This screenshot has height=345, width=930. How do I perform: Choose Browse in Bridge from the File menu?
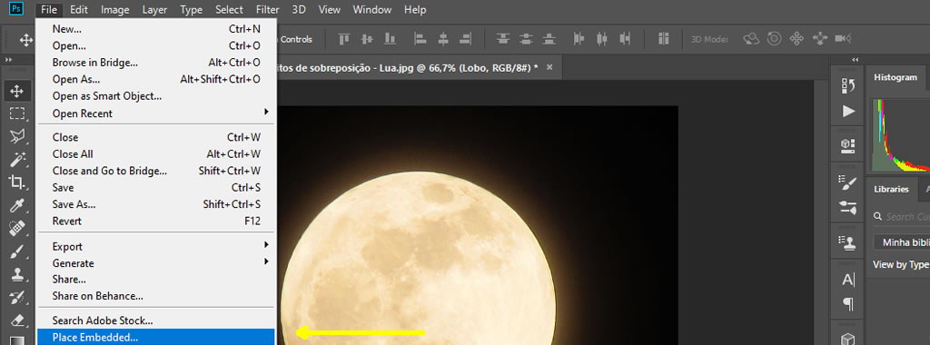point(156,63)
